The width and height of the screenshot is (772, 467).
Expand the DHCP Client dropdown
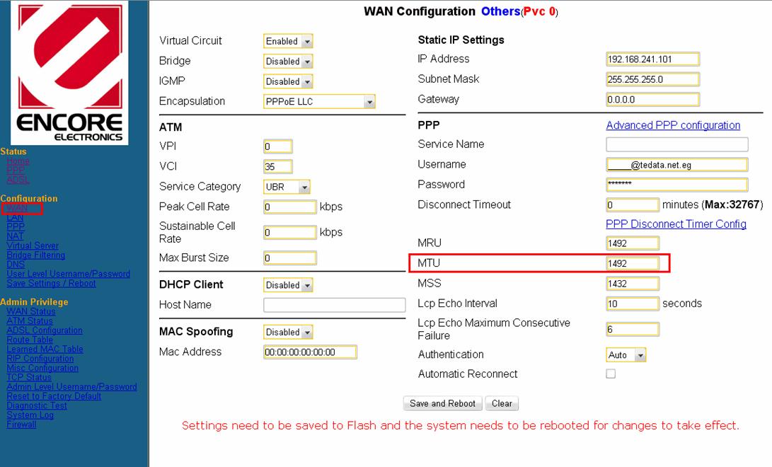coord(288,284)
